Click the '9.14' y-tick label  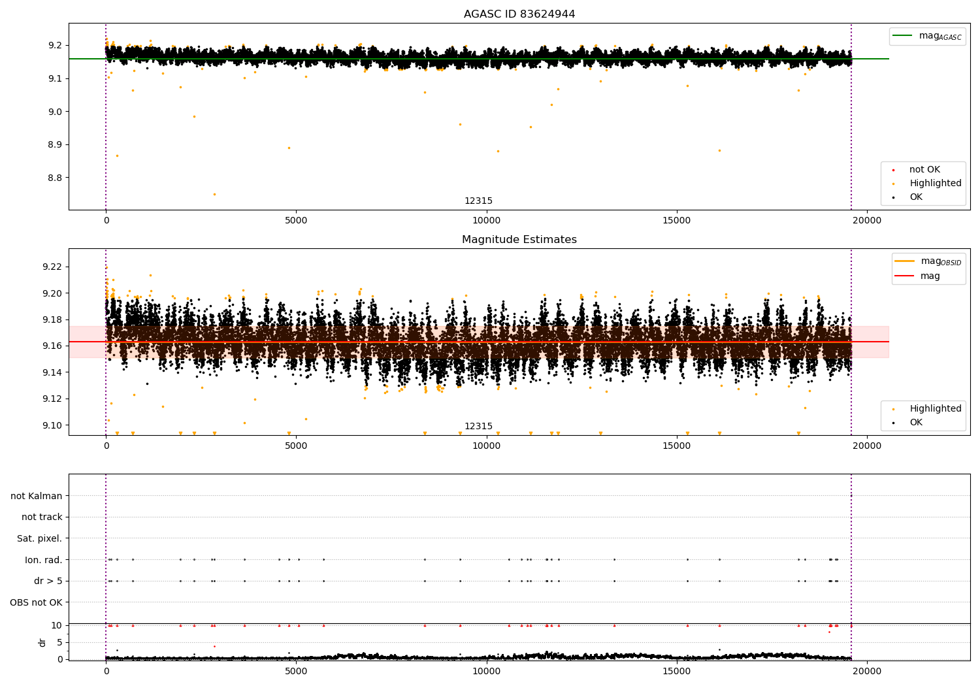point(52,372)
